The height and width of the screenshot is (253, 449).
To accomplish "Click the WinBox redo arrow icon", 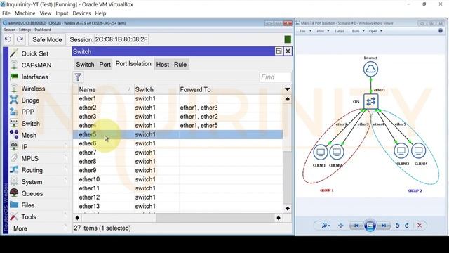I will tap(20, 39).
